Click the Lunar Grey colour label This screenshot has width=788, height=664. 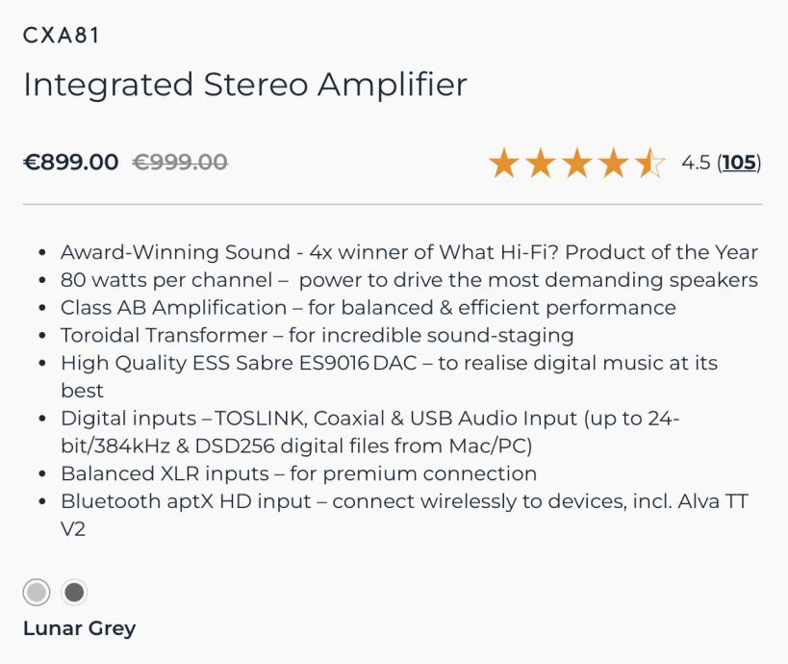[79, 628]
